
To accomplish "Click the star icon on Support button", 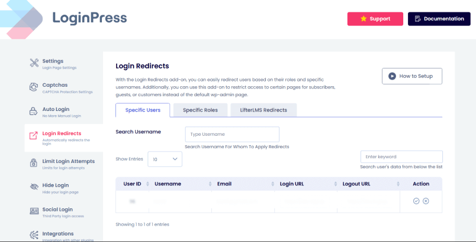I will click(x=364, y=19).
